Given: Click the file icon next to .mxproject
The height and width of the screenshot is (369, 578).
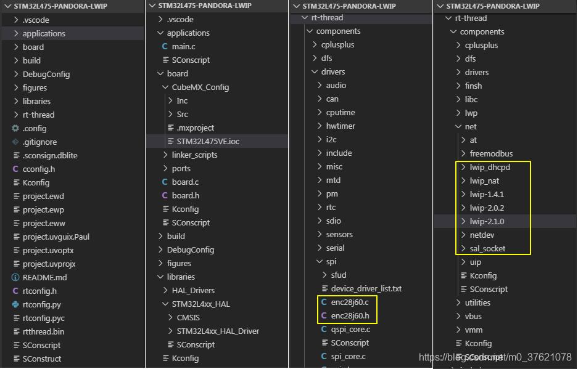Looking at the screenshot, I should [171, 128].
